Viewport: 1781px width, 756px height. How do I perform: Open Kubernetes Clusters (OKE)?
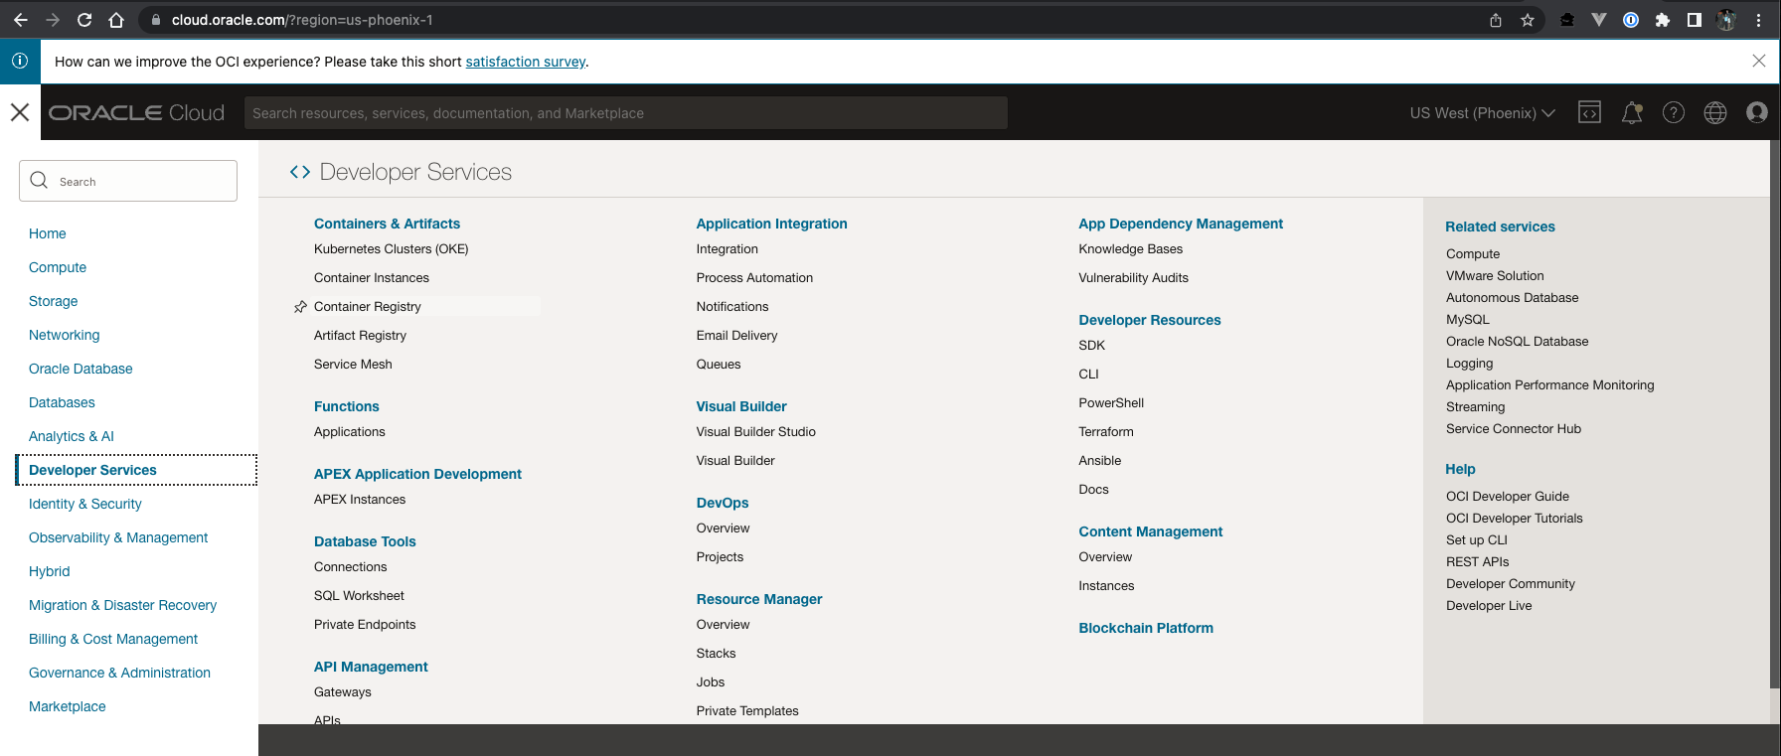click(x=391, y=249)
